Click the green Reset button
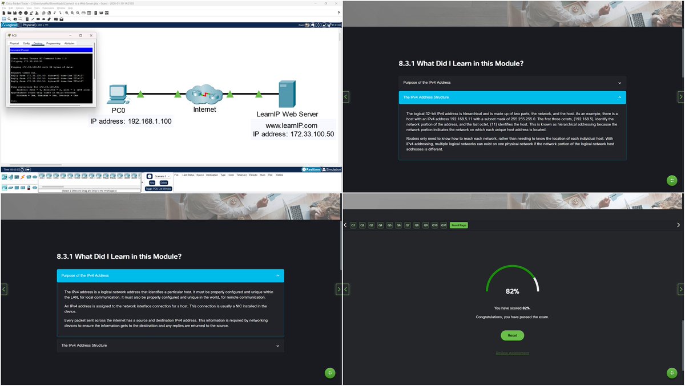Screen dimensions: 685x386 pos(512,335)
